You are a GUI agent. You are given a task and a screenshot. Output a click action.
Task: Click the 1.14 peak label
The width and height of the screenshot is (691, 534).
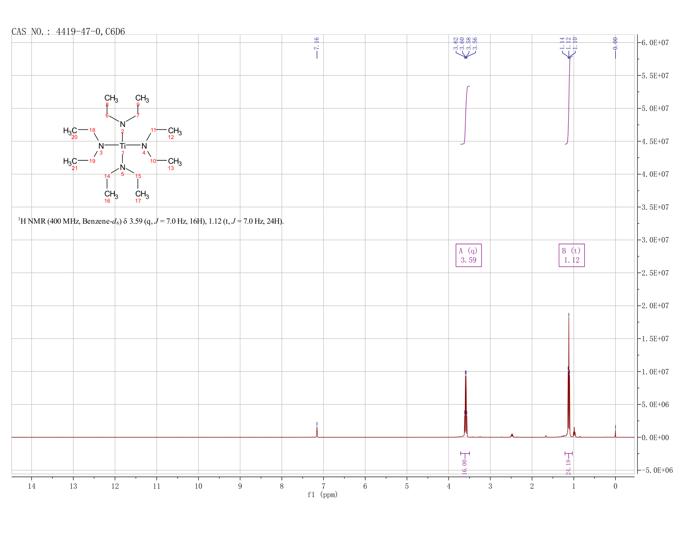click(562, 44)
